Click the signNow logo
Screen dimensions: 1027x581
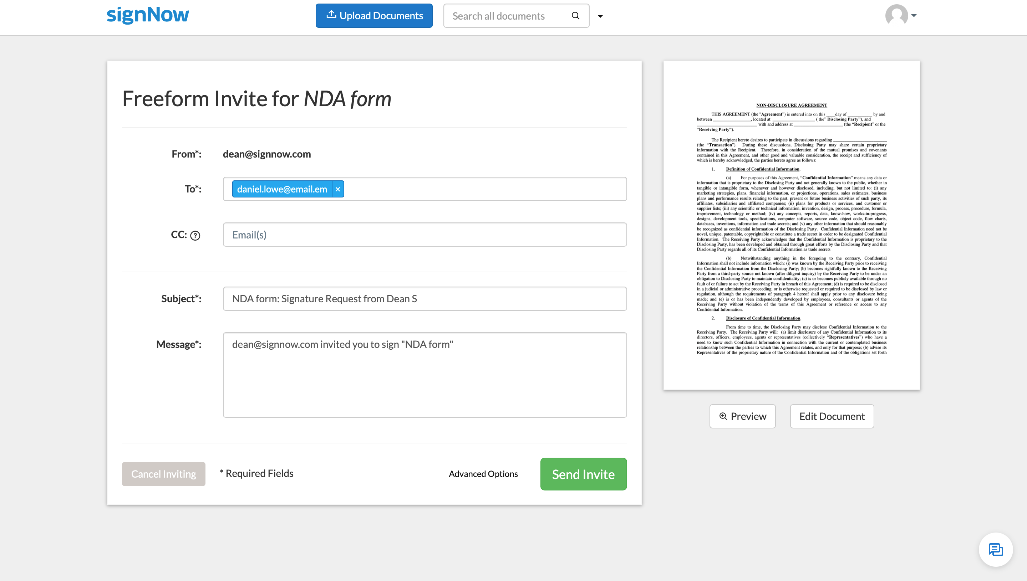coord(148,15)
